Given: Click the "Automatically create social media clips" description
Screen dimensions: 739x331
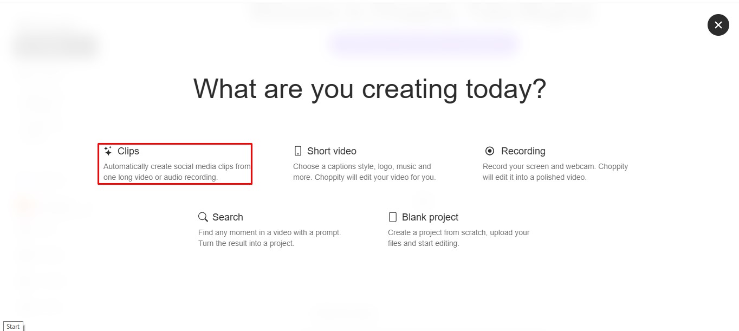Looking at the screenshot, I should [177, 172].
